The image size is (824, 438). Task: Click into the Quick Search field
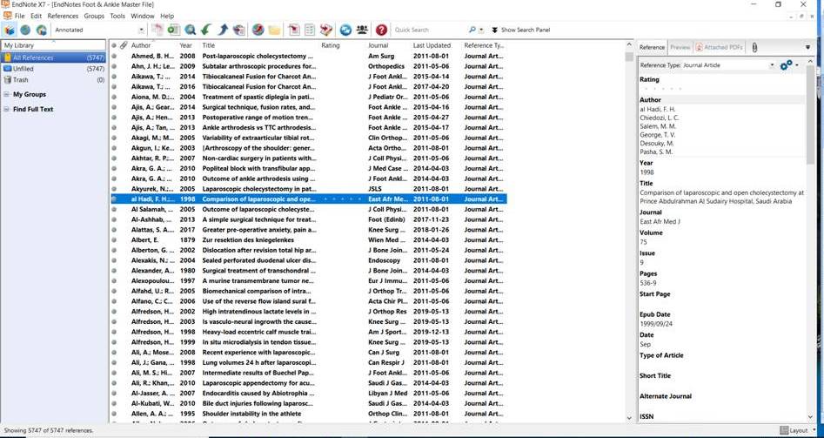tap(430, 30)
